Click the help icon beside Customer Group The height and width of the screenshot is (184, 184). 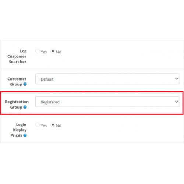tap(25, 84)
